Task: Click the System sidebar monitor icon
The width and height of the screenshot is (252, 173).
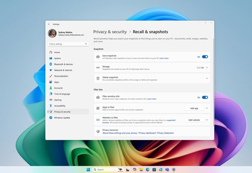Action: click(51, 58)
